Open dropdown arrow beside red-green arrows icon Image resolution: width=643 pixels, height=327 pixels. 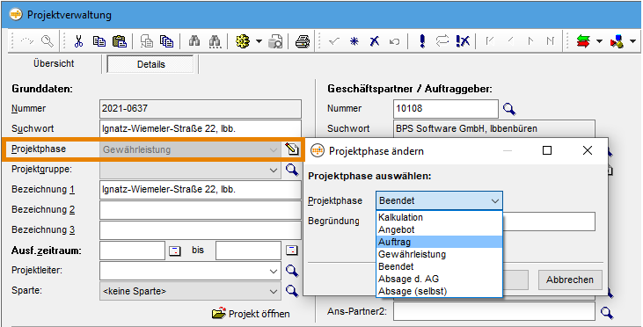pos(599,41)
